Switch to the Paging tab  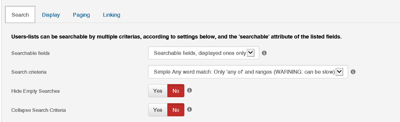pyautogui.click(x=81, y=15)
